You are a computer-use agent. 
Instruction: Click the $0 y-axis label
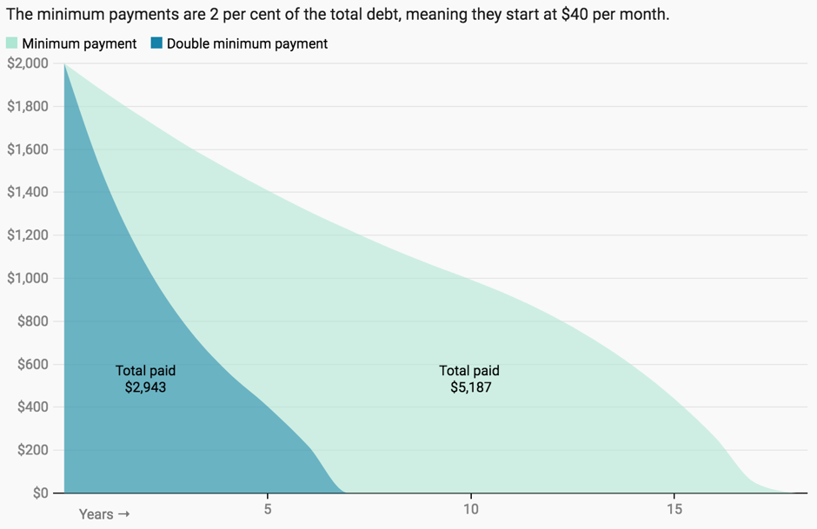40,493
